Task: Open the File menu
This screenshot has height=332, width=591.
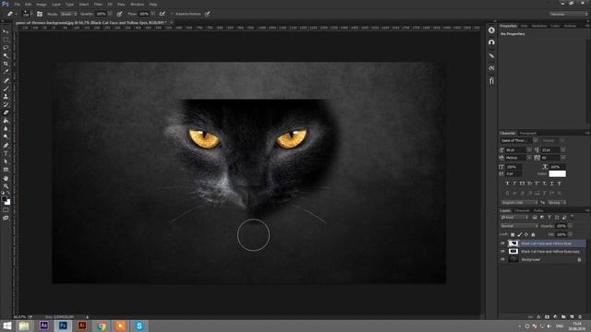Action: 18,4
